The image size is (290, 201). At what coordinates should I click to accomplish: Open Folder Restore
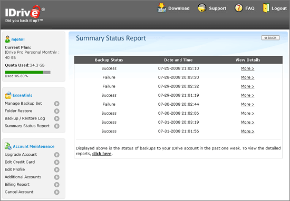[18, 110]
